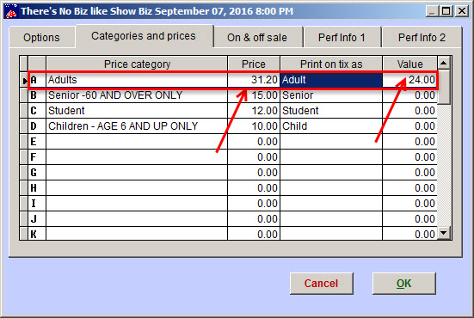Click the row label E
474x318 pixels.
coord(37,142)
